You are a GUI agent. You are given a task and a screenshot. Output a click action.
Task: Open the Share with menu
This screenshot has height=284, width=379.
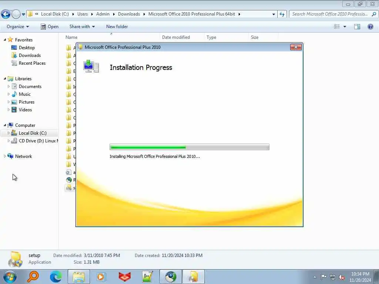pos(82,27)
